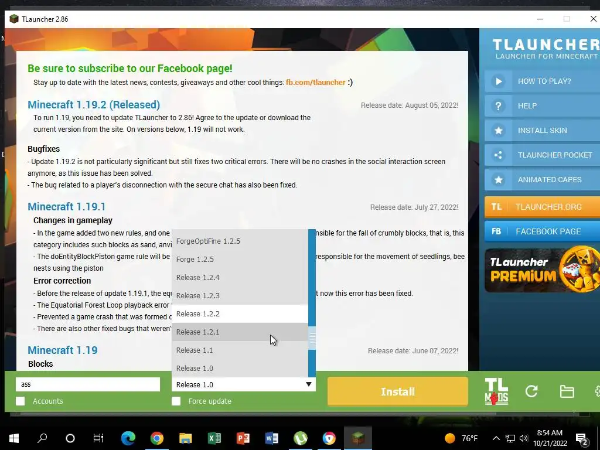Toggle the Accounts checkbox

21,401
